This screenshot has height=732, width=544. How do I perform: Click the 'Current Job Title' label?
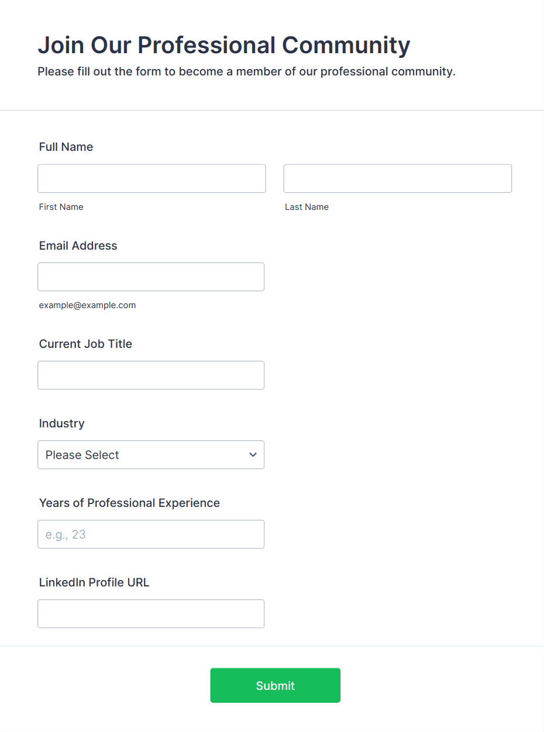point(86,344)
